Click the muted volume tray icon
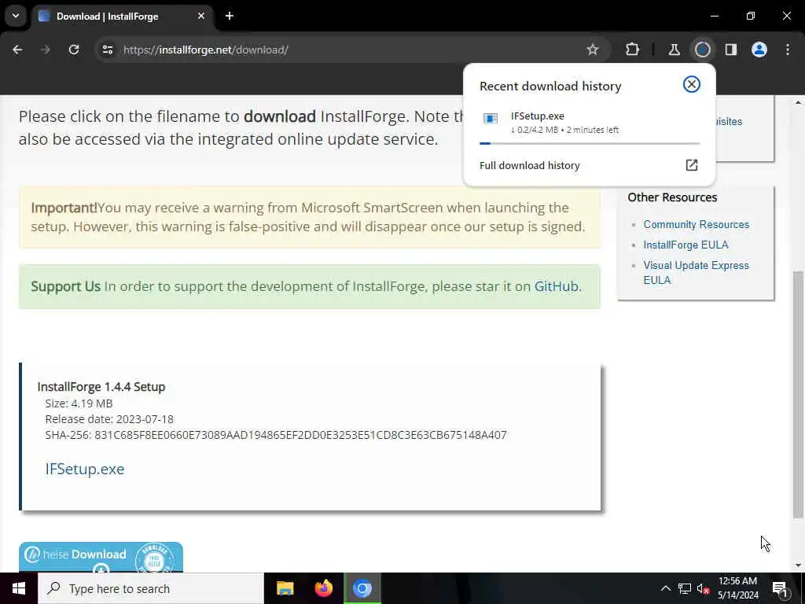The height and width of the screenshot is (604, 805). [x=703, y=588]
